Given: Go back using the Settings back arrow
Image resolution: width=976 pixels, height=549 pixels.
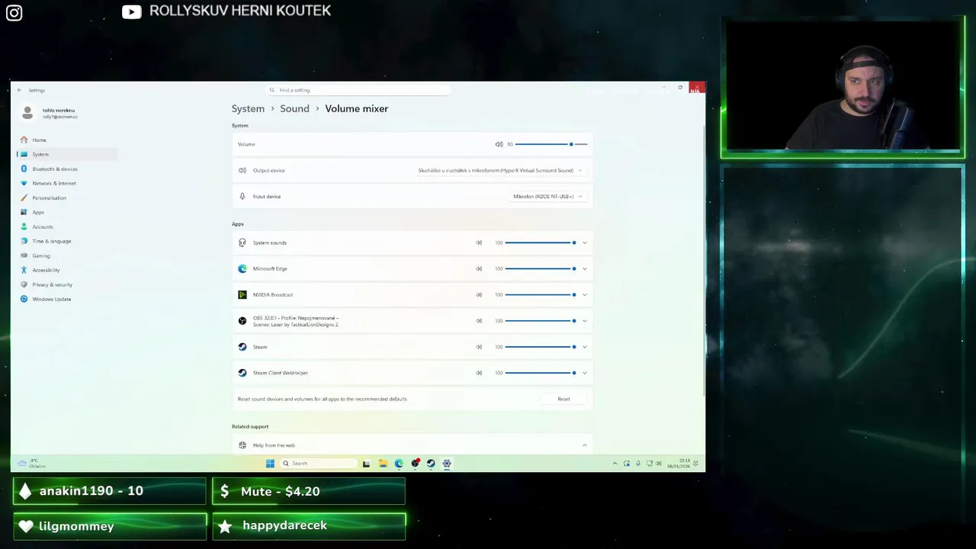Looking at the screenshot, I should click(x=20, y=90).
